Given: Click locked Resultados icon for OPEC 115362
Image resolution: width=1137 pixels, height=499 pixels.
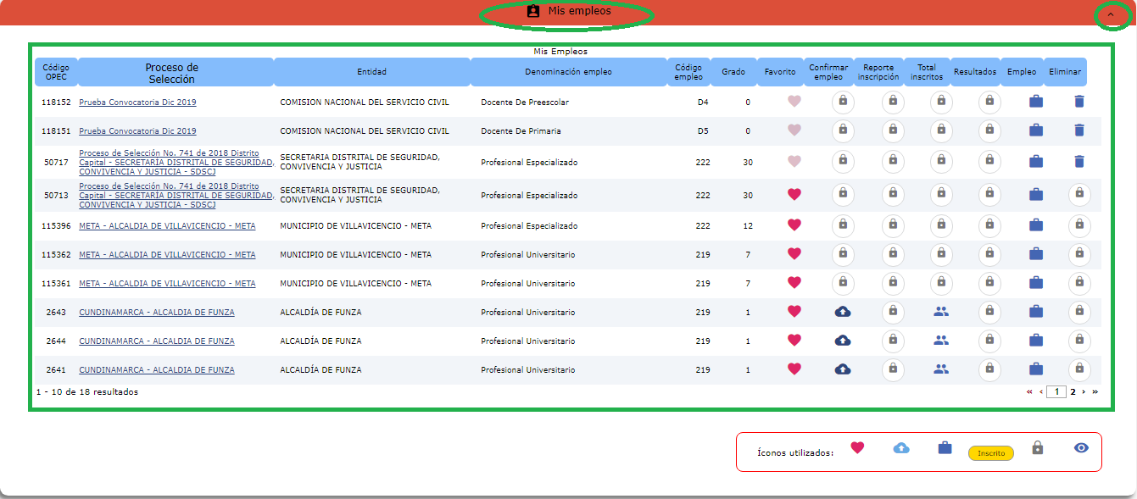Looking at the screenshot, I should [x=989, y=253].
